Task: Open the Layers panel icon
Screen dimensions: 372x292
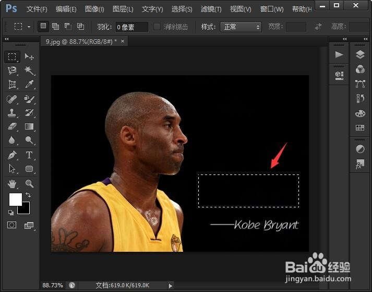Action: (x=360, y=55)
